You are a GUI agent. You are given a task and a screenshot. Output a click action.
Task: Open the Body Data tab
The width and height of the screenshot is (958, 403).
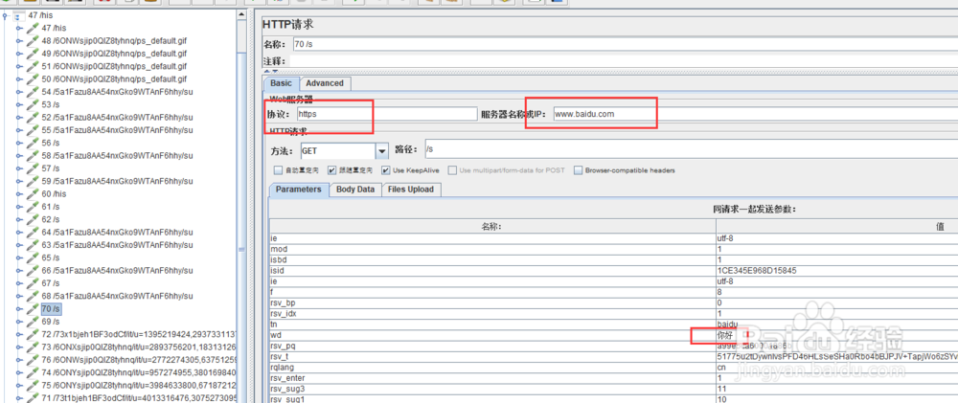coord(355,190)
